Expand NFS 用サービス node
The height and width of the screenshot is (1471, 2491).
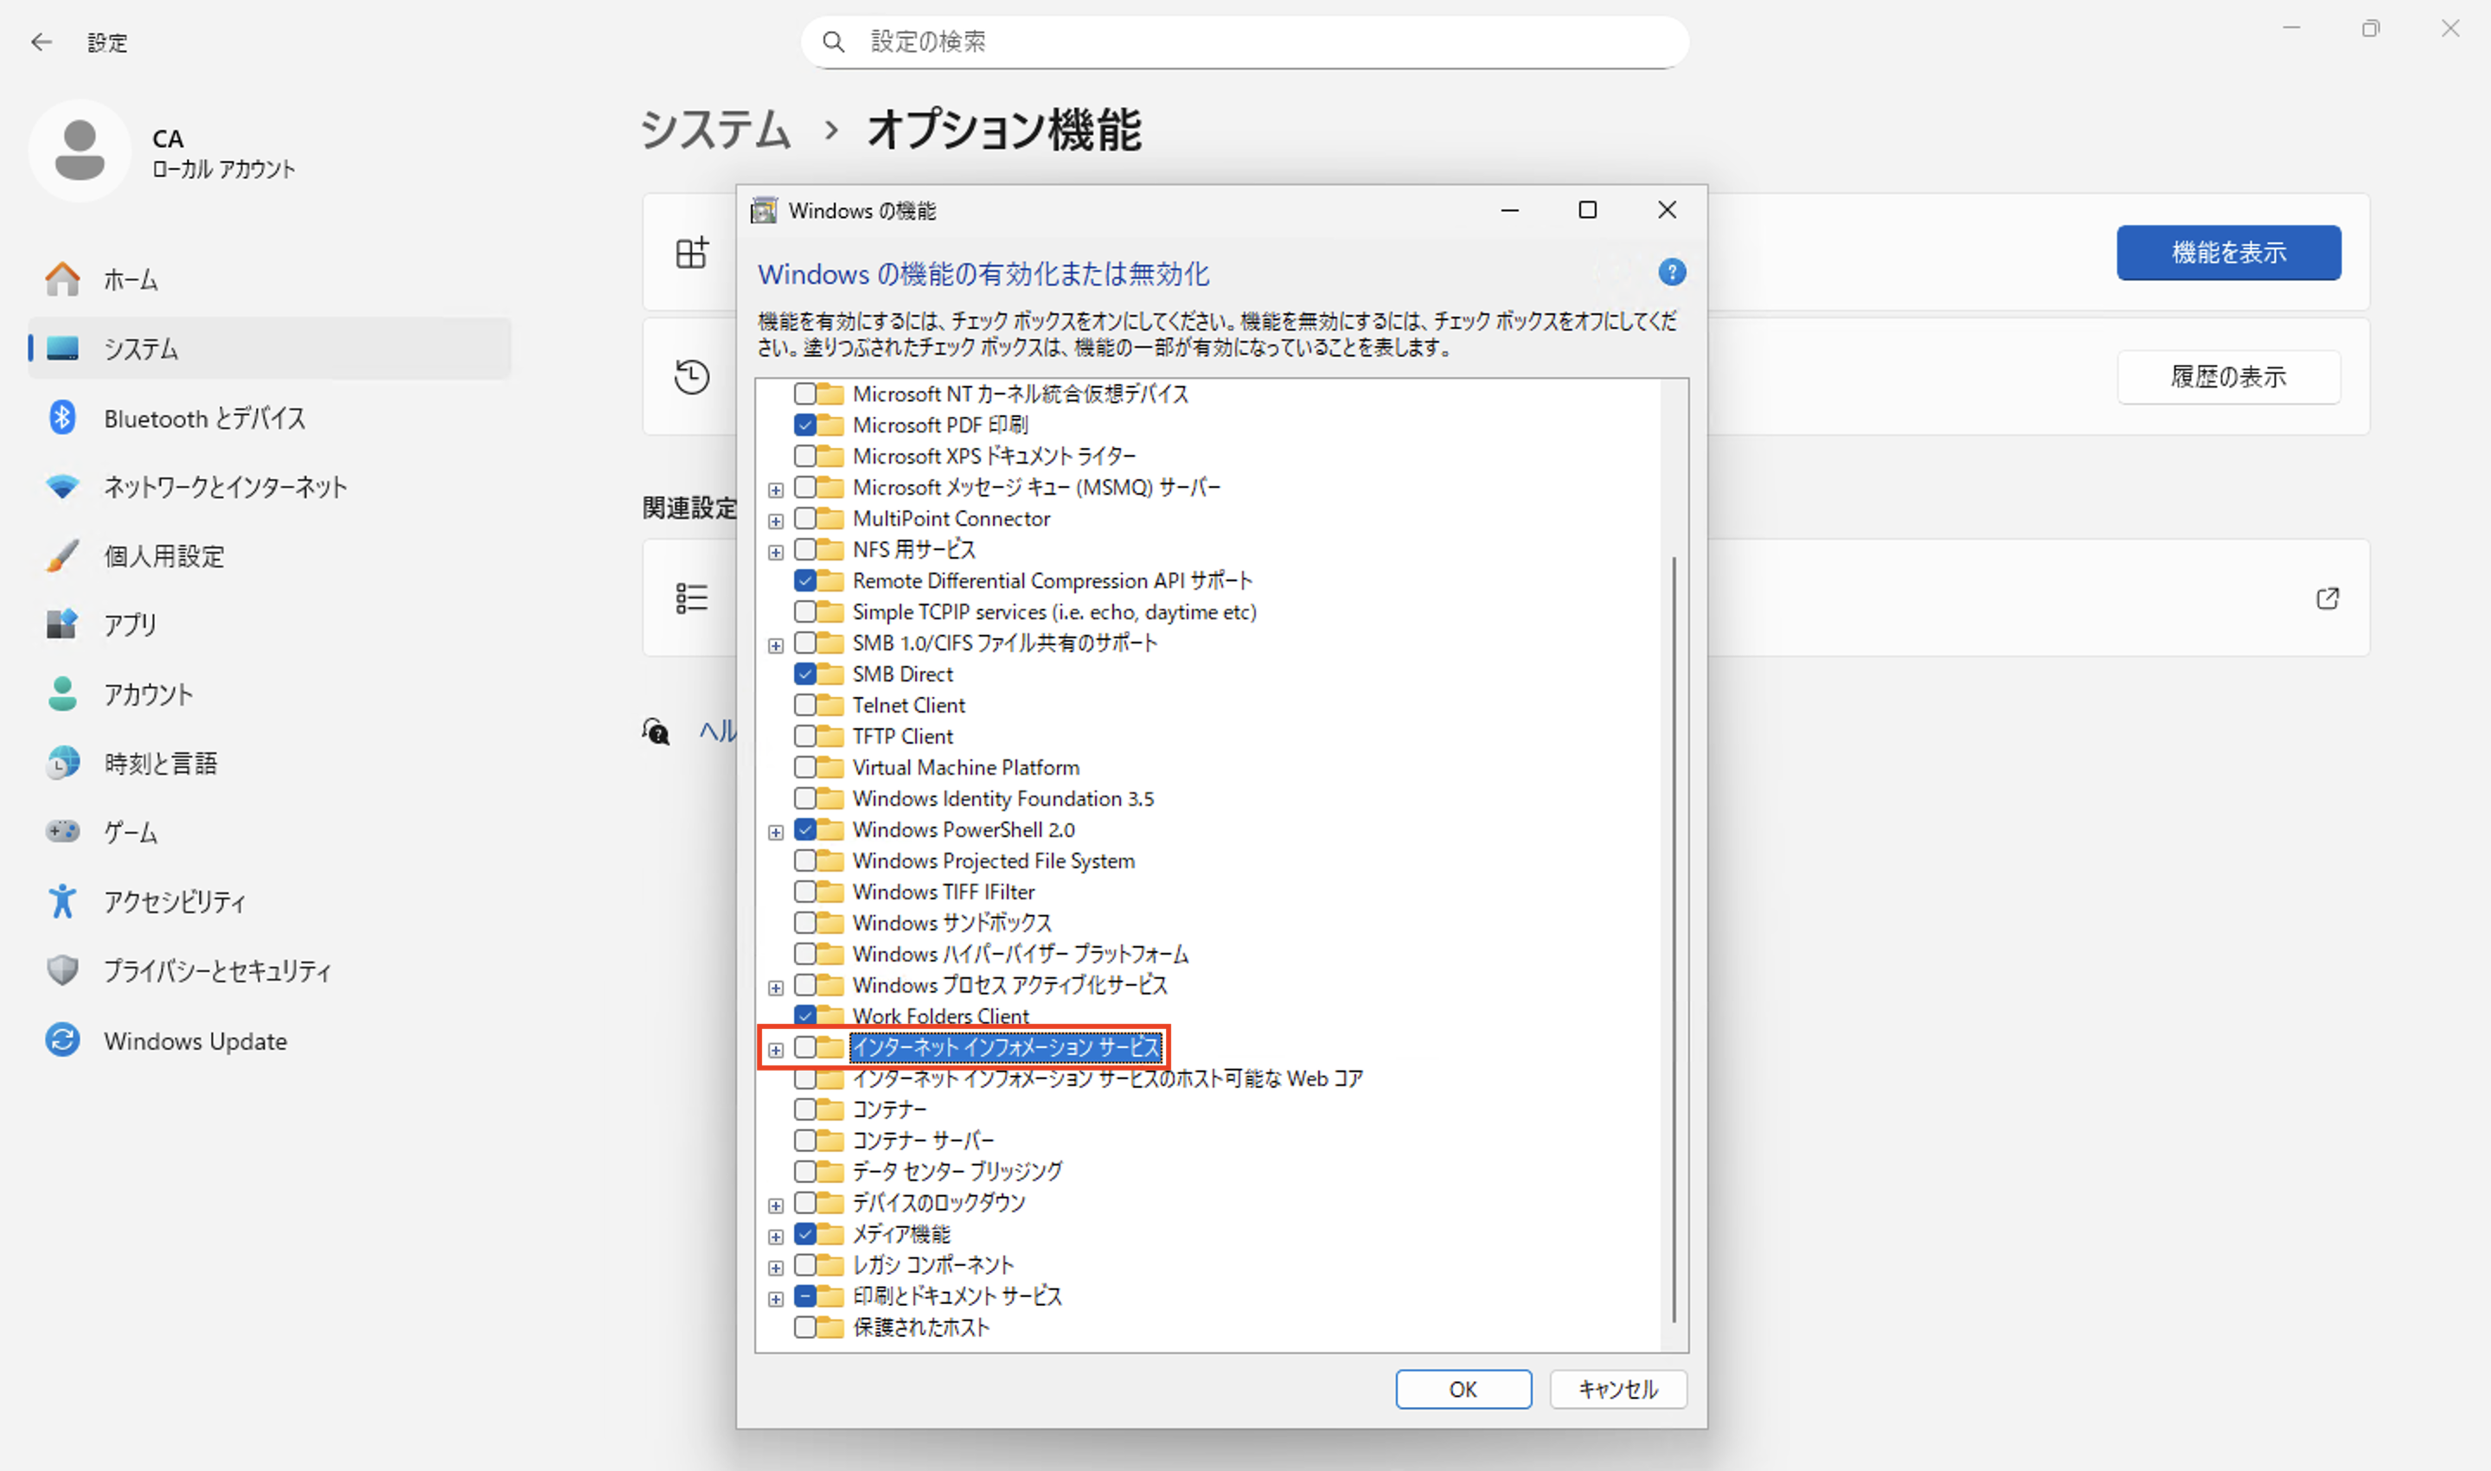776,552
